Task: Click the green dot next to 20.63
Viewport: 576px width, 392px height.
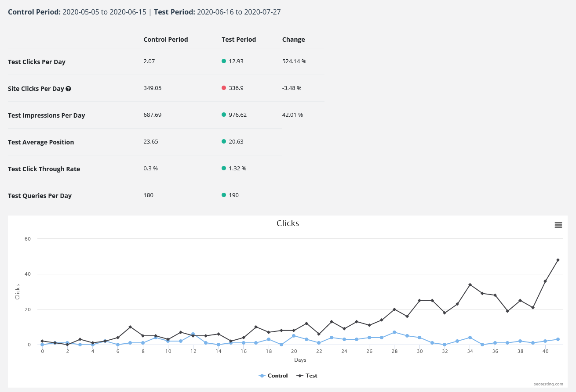Action: click(224, 141)
